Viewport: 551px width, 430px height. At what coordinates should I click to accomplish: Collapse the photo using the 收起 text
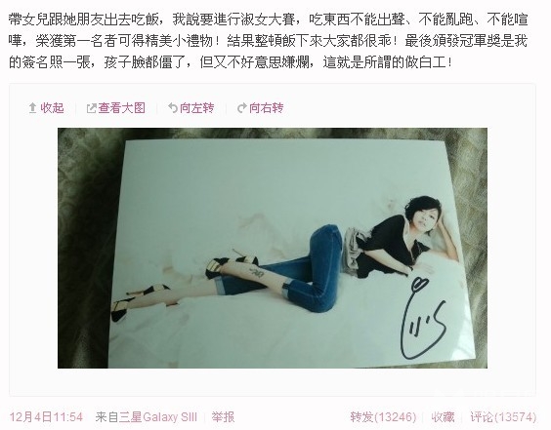pos(52,108)
